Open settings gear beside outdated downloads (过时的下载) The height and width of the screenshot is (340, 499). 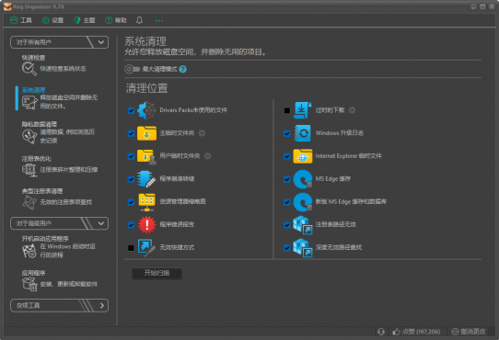tap(352, 110)
